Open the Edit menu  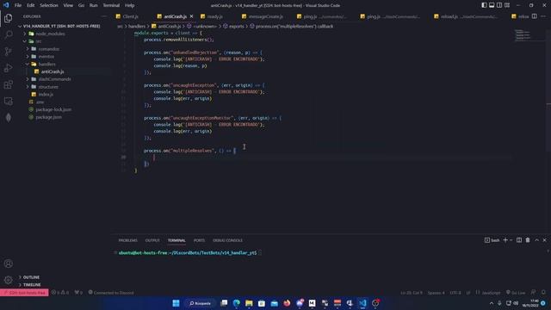(31, 5)
